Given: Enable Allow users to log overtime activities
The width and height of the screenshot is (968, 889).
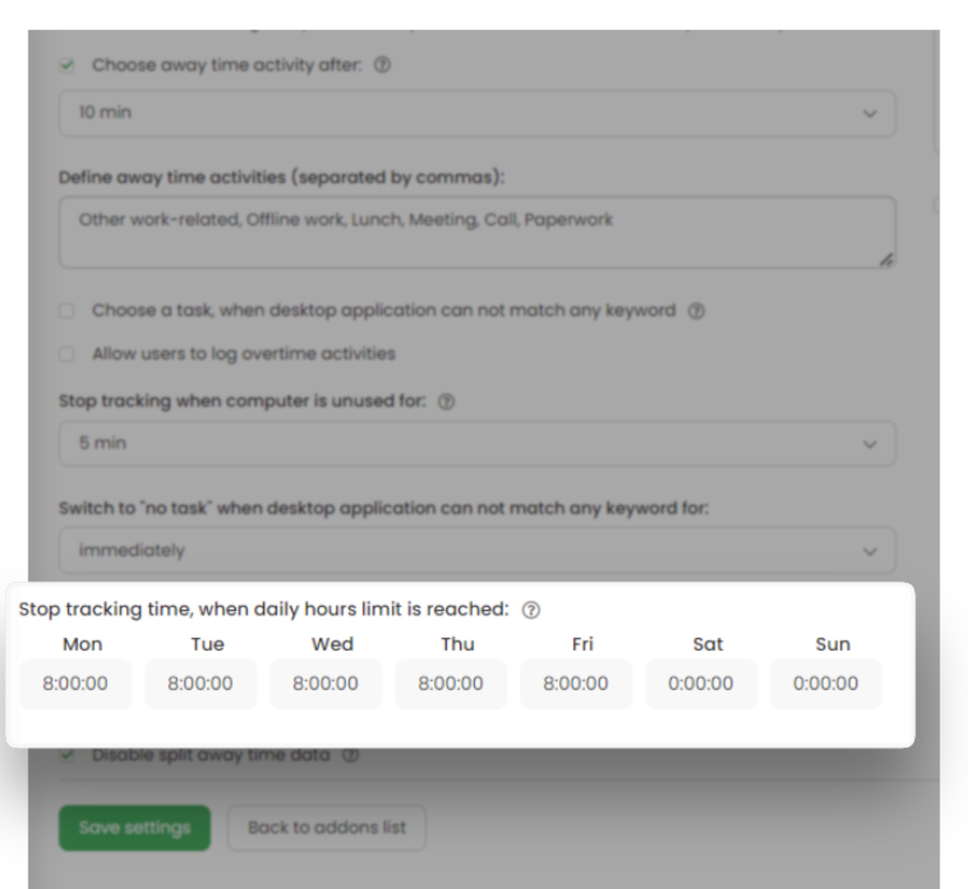Looking at the screenshot, I should point(67,354).
